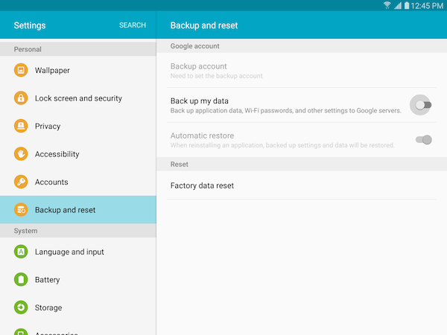
Task: Tap the Backup account option
Action: (302, 71)
